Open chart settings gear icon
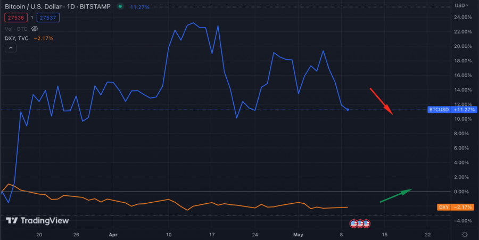Viewport: 479px width, 240px height. [x=465, y=235]
